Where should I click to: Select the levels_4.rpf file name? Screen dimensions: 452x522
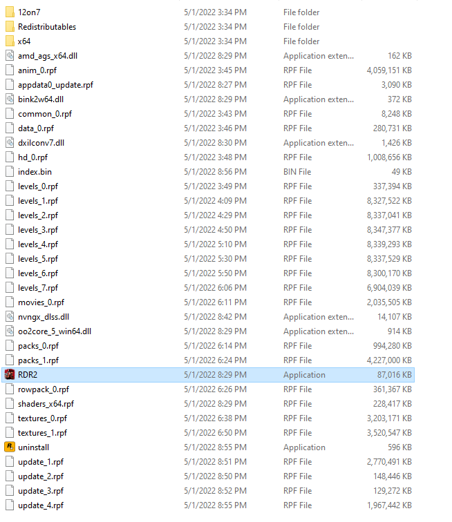click(x=38, y=244)
